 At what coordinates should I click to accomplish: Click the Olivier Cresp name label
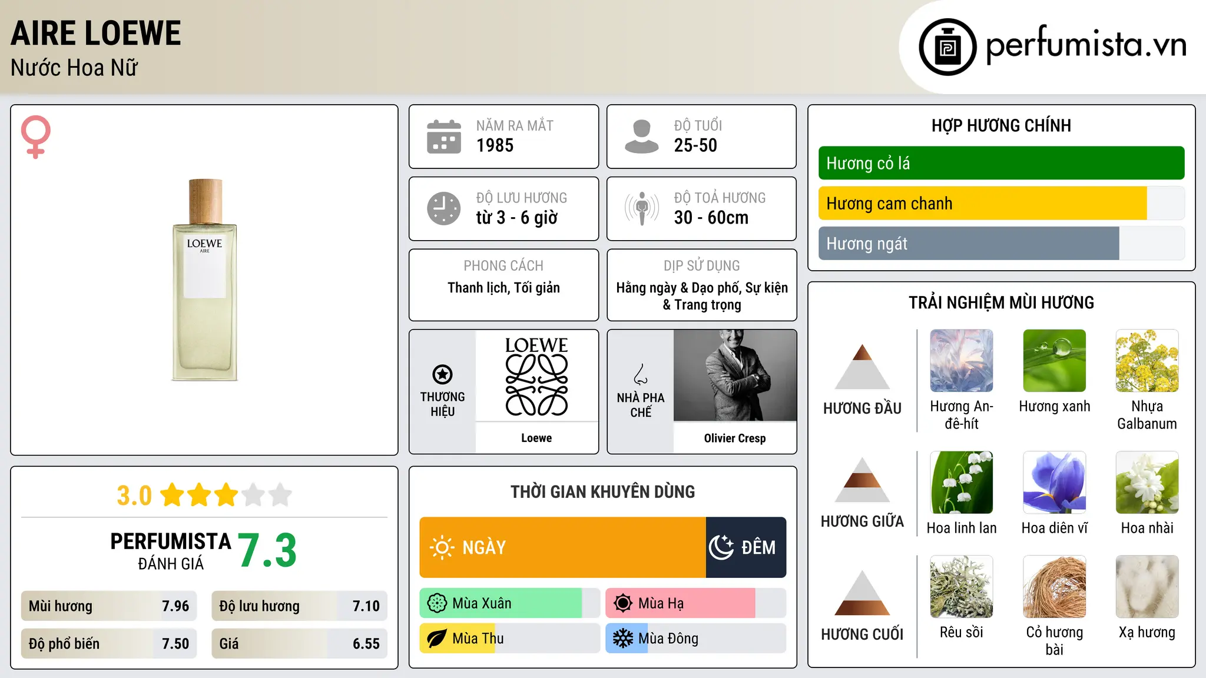(735, 438)
